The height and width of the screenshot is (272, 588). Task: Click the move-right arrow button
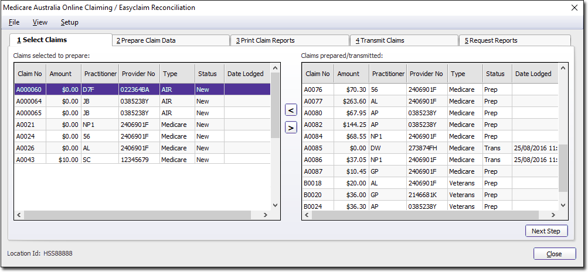point(291,128)
